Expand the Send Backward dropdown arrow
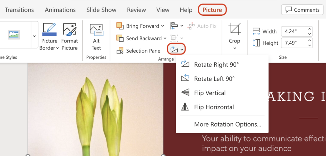 coord(165,38)
